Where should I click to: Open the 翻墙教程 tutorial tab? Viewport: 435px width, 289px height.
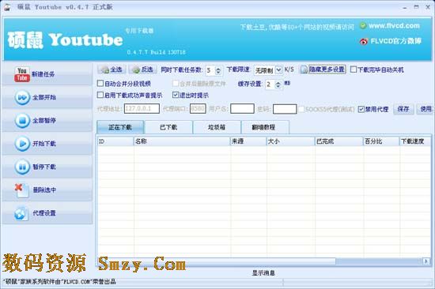pos(265,127)
